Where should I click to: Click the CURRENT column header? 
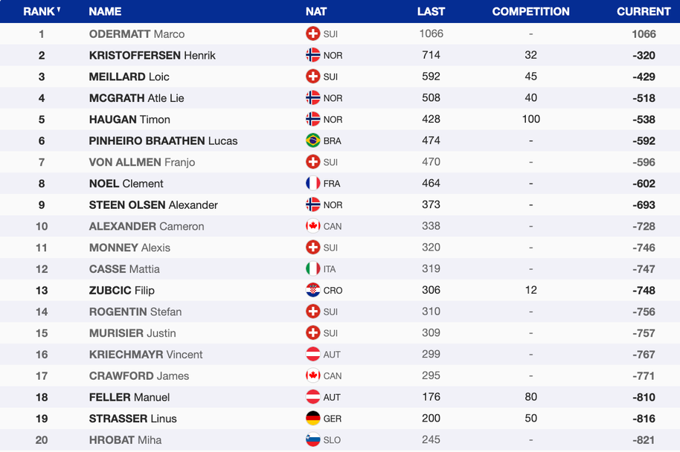(x=644, y=11)
